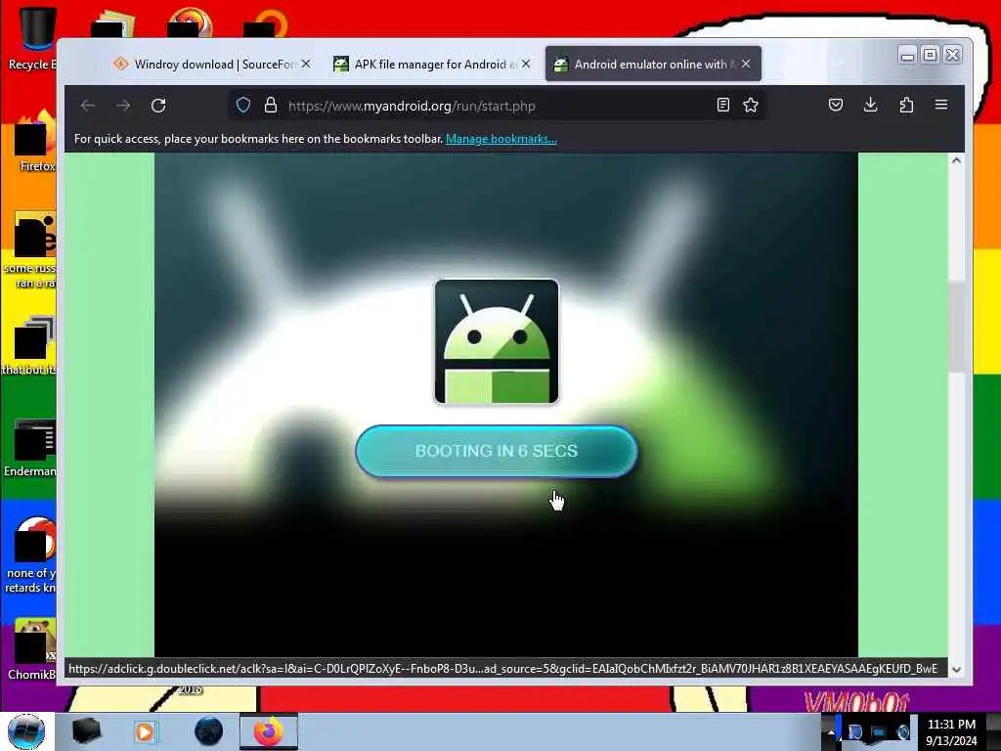Viewport: 1001px width, 751px height.
Task: Open the Firefox taskbar button
Action: tap(269, 731)
